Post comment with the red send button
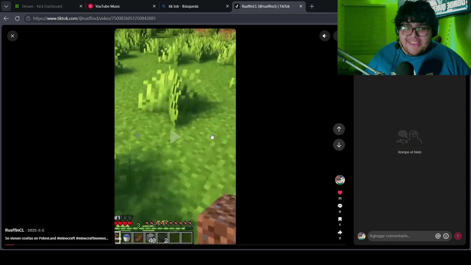 [458, 236]
